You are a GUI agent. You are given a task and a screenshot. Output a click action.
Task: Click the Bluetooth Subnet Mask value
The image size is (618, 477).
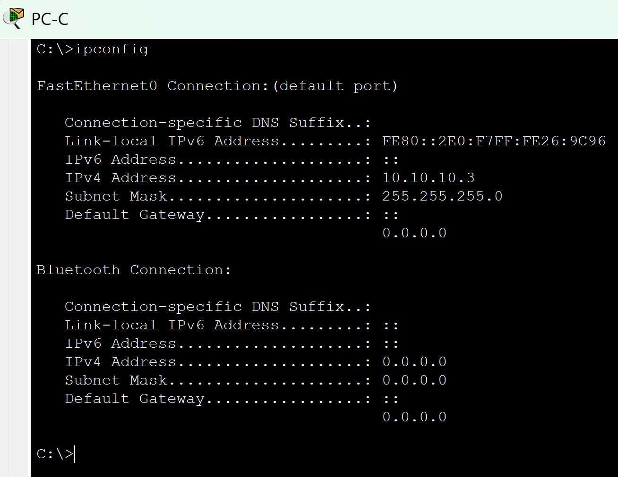[414, 380]
